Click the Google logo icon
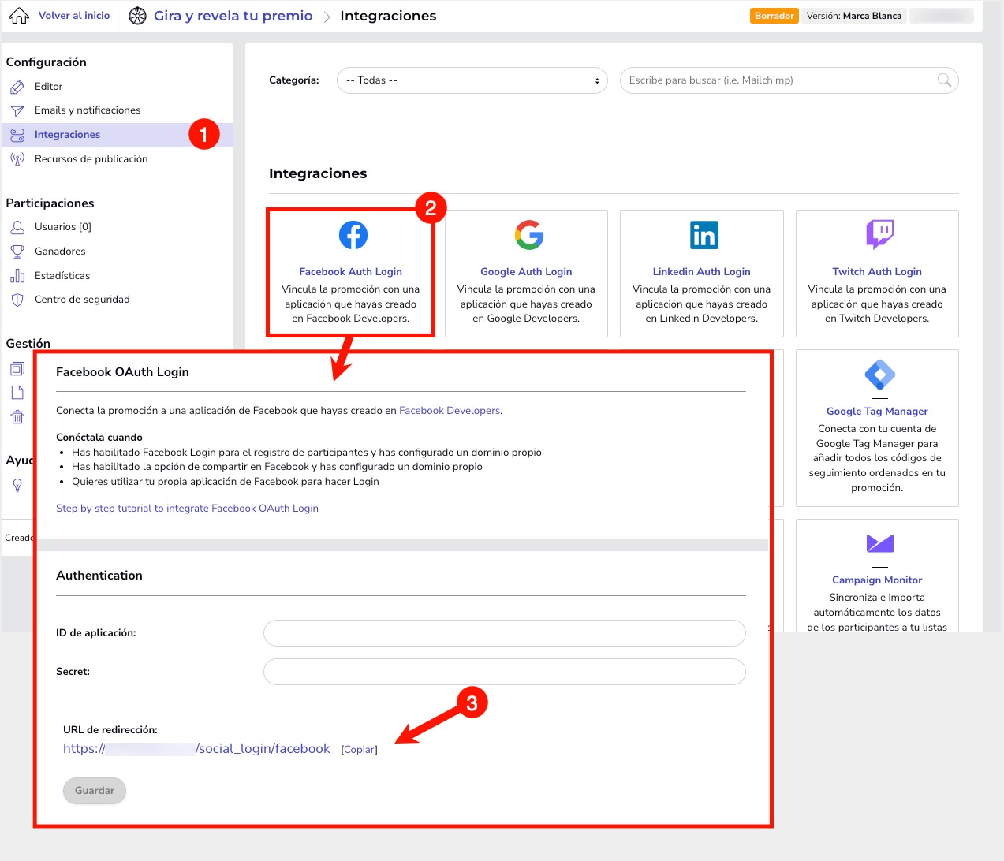The height and width of the screenshot is (861, 1004). pyautogui.click(x=529, y=235)
